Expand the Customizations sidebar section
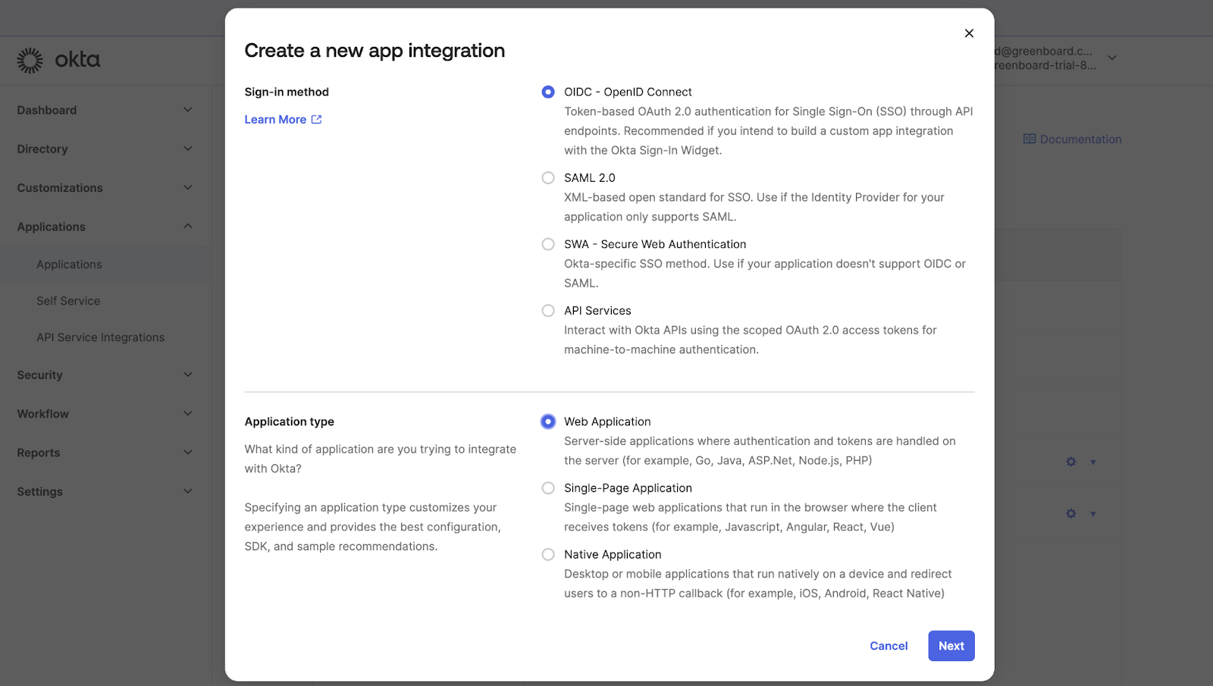This screenshot has width=1213, height=686. [105, 188]
